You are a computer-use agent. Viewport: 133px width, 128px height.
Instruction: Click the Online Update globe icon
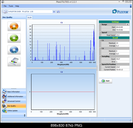[x=5, y=110]
